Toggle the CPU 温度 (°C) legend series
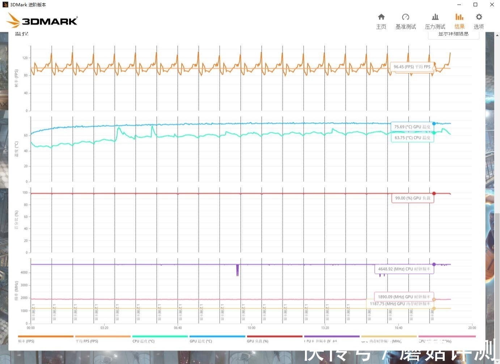500x364 pixels. click(160, 339)
